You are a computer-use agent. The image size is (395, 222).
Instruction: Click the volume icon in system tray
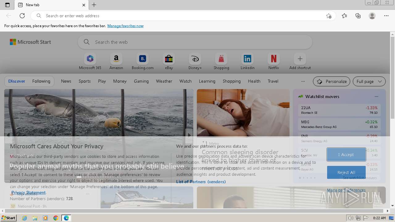click(351, 218)
